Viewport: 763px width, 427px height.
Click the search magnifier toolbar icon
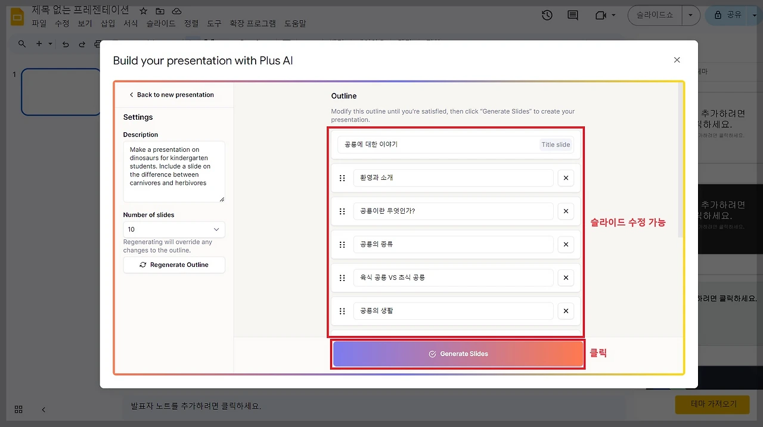[x=22, y=43]
